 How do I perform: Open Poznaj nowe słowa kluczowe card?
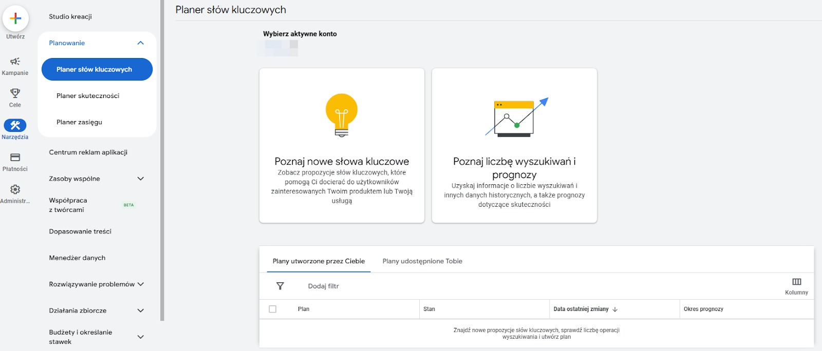click(x=342, y=146)
